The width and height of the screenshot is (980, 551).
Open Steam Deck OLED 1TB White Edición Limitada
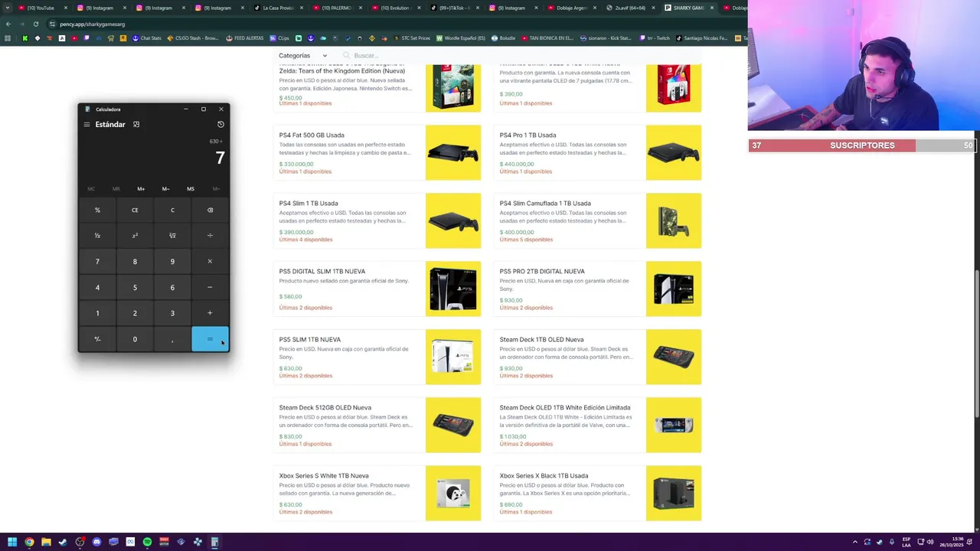pos(598,425)
